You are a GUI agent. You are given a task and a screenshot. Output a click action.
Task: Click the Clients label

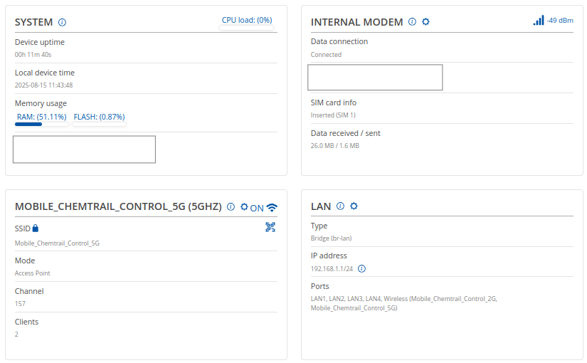[x=26, y=322]
